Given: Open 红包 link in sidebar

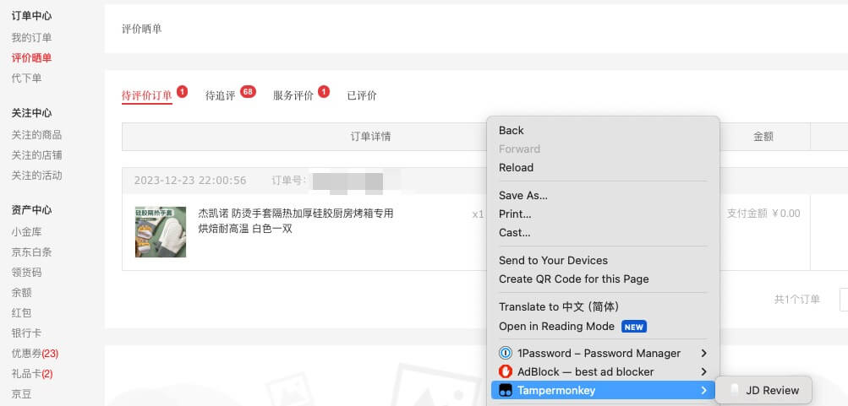Looking at the screenshot, I should [x=22, y=313].
